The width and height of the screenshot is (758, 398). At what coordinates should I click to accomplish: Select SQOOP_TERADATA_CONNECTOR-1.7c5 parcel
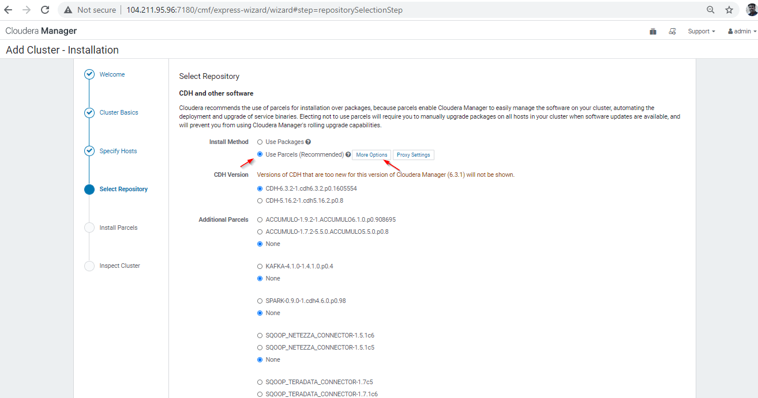[260, 382]
